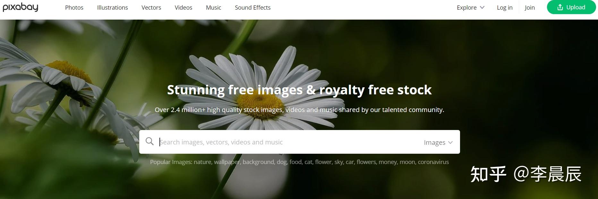Open the Photos section
The height and width of the screenshot is (199, 598).
pos(74,7)
